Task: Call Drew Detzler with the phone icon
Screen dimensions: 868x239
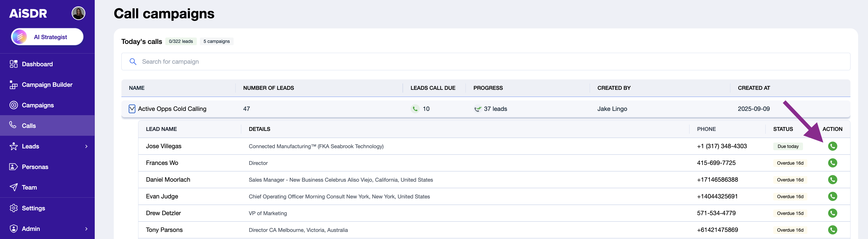Action: coord(832,213)
